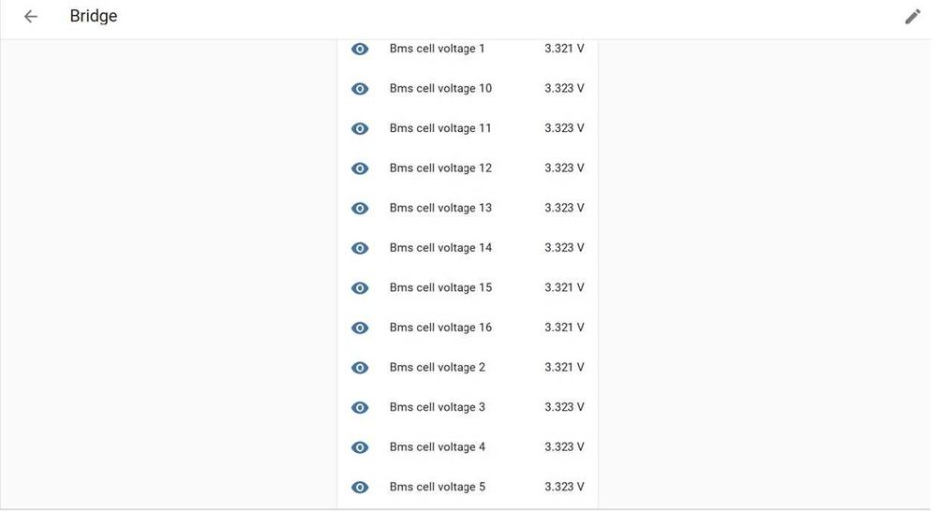Select the Bms cell voltage 16 row label
Image resolution: width=937 pixels, height=511 pixels.
[x=440, y=328]
